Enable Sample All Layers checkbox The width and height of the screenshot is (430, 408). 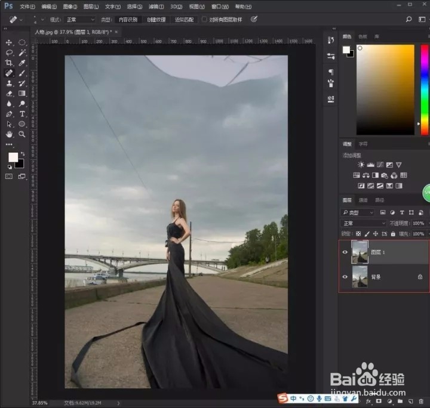tap(204, 19)
